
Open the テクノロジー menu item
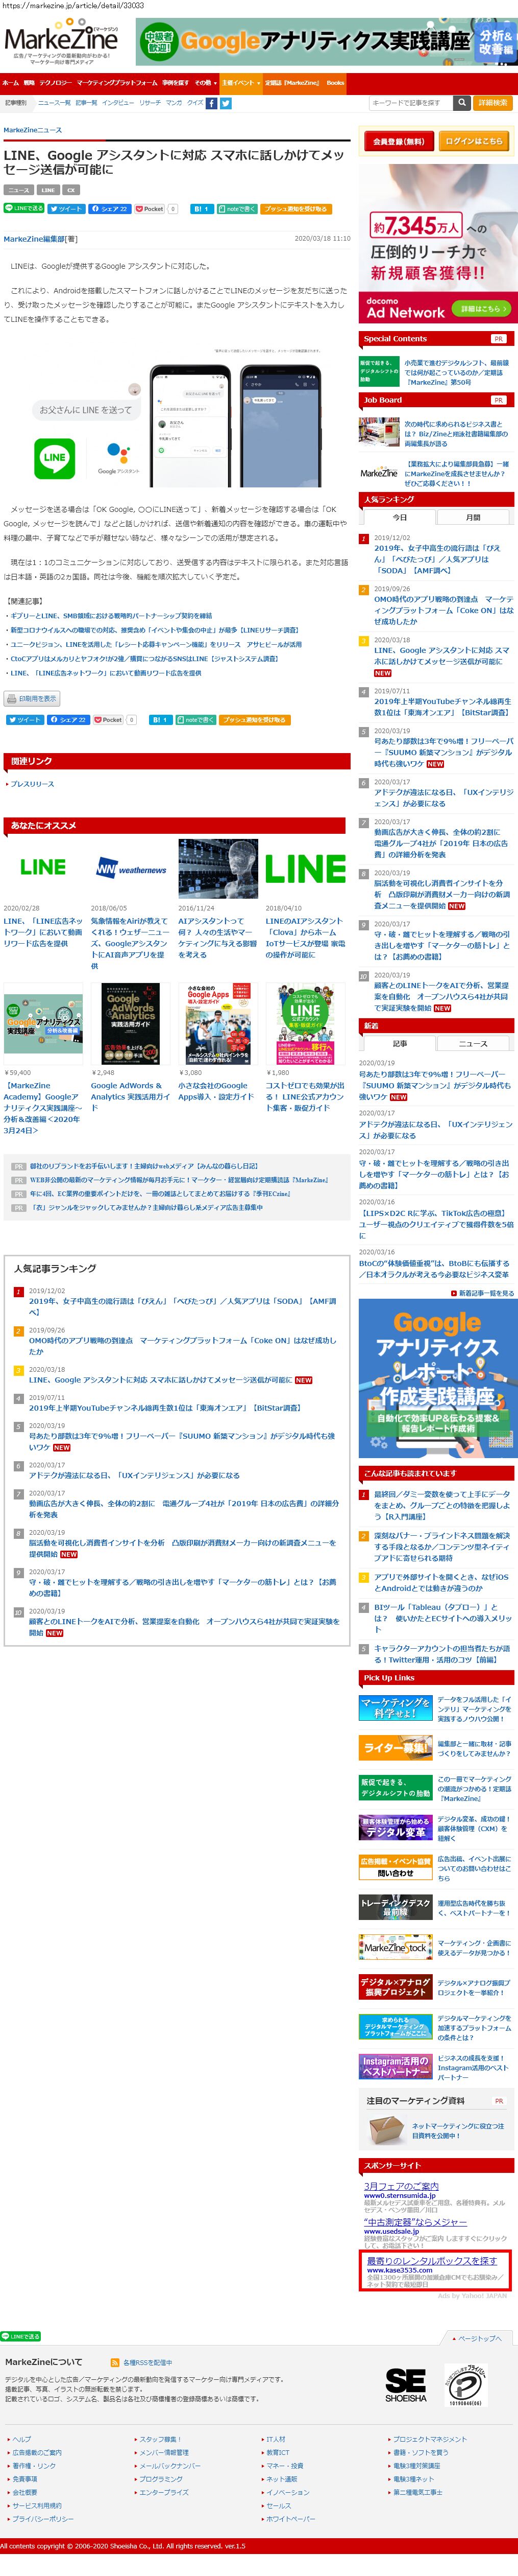tap(55, 83)
